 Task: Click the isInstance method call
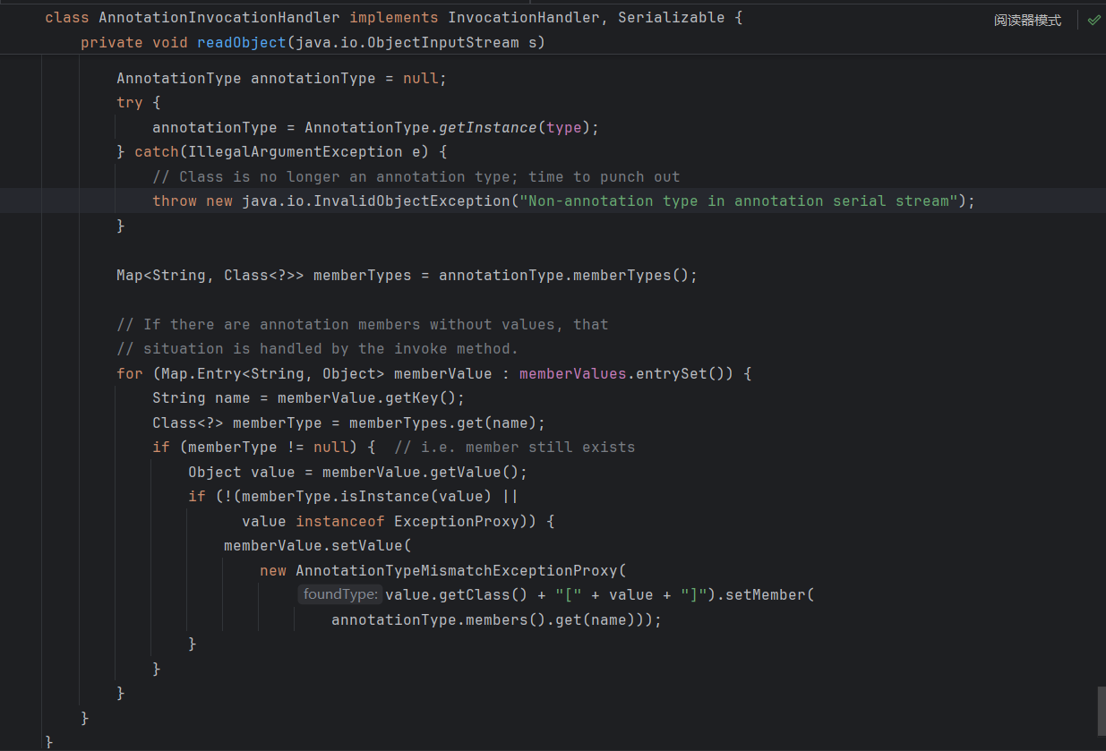click(451, 496)
